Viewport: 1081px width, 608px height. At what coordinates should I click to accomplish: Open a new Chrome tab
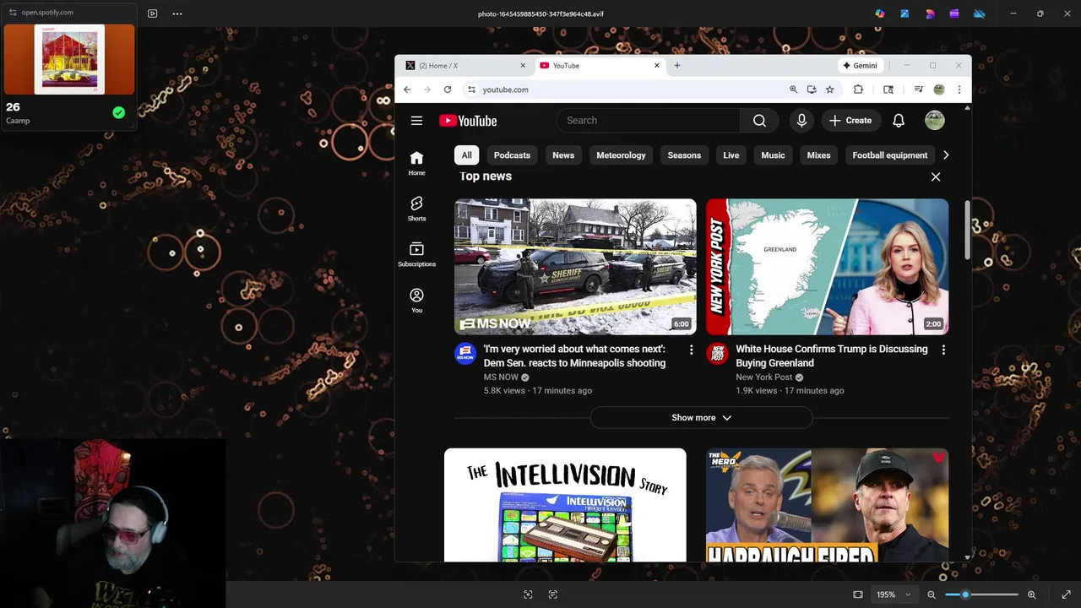[676, 66]
